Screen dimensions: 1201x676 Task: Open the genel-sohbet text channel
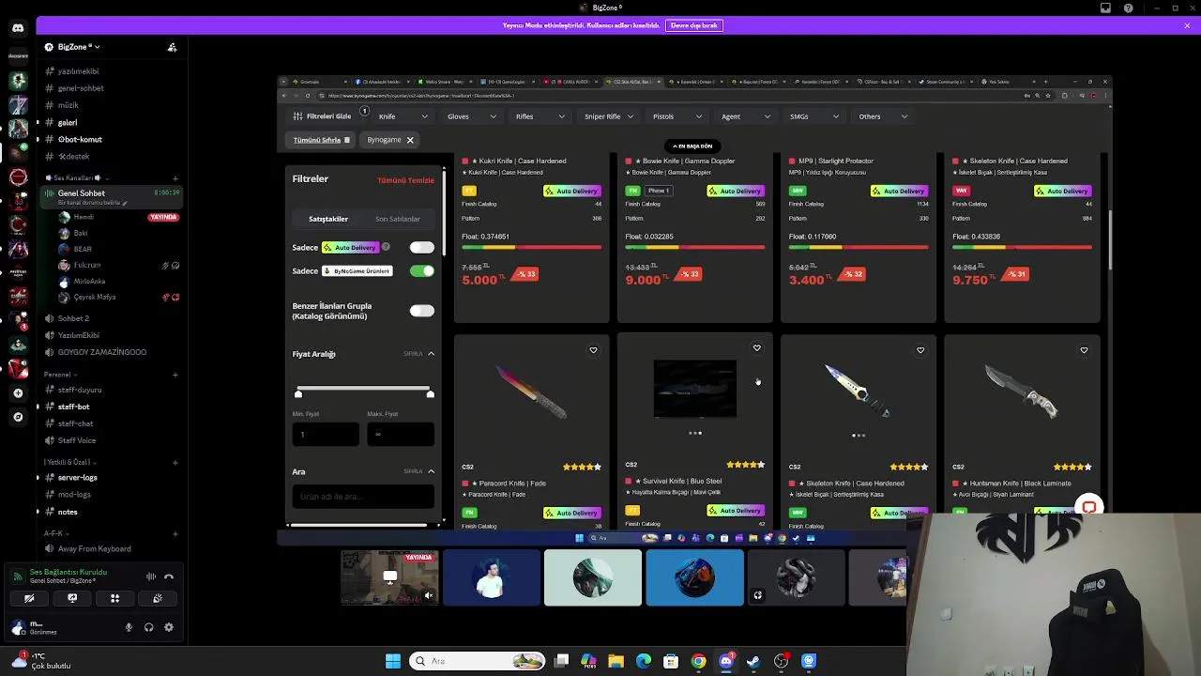pyautogui.click(x=81, y=88)
